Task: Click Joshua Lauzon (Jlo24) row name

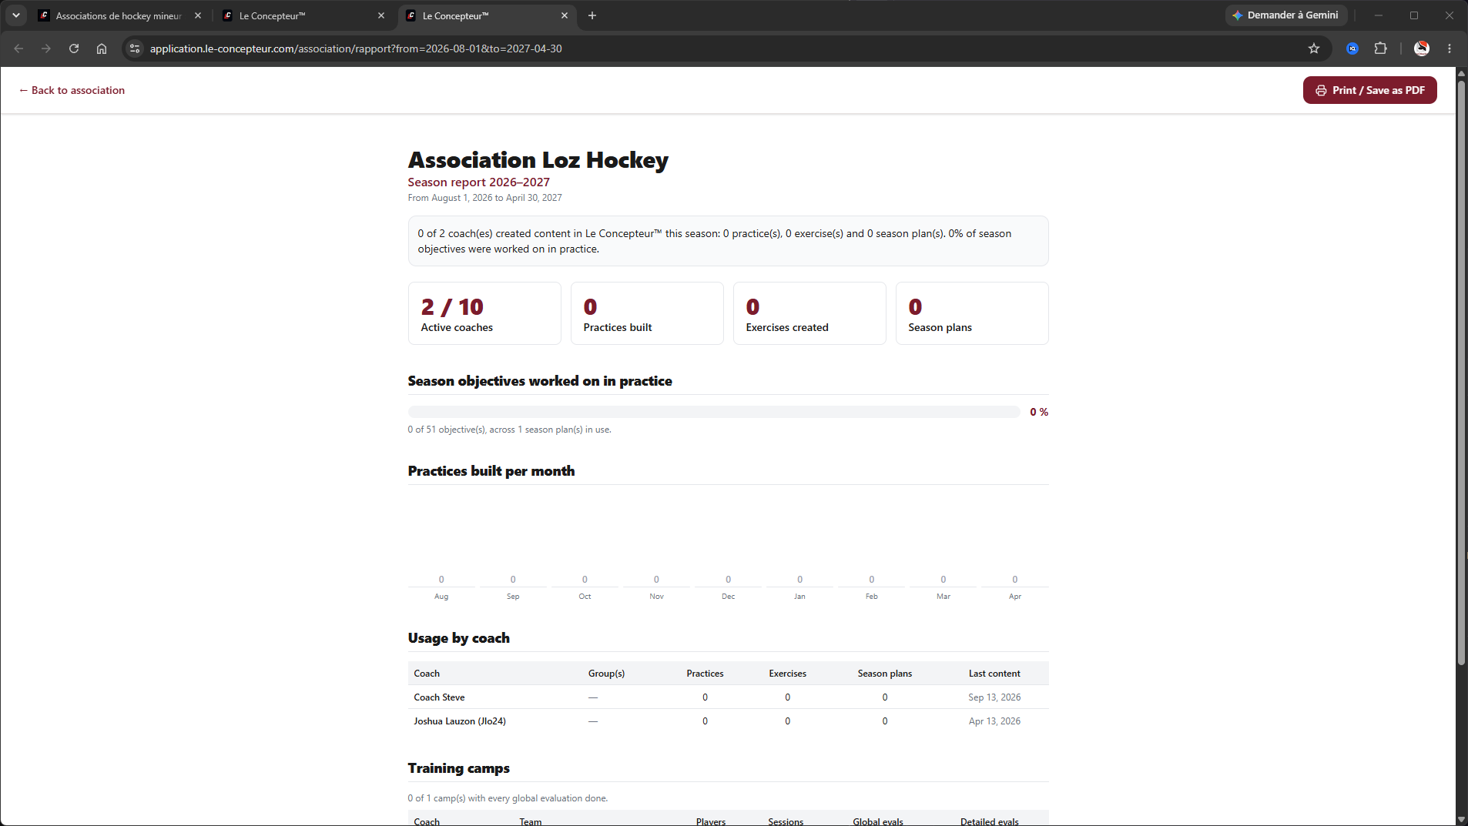Action: point(460,721)
